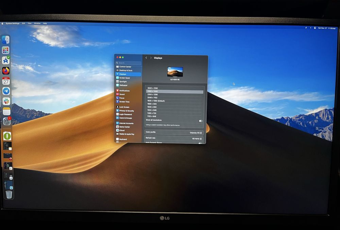Open the Edit menu

[23, 23]
